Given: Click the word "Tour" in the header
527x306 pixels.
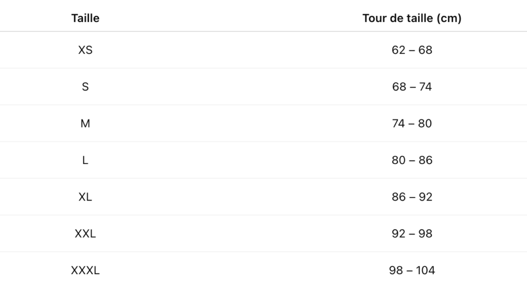Looking at the screenshot, I should coord(374,19).
